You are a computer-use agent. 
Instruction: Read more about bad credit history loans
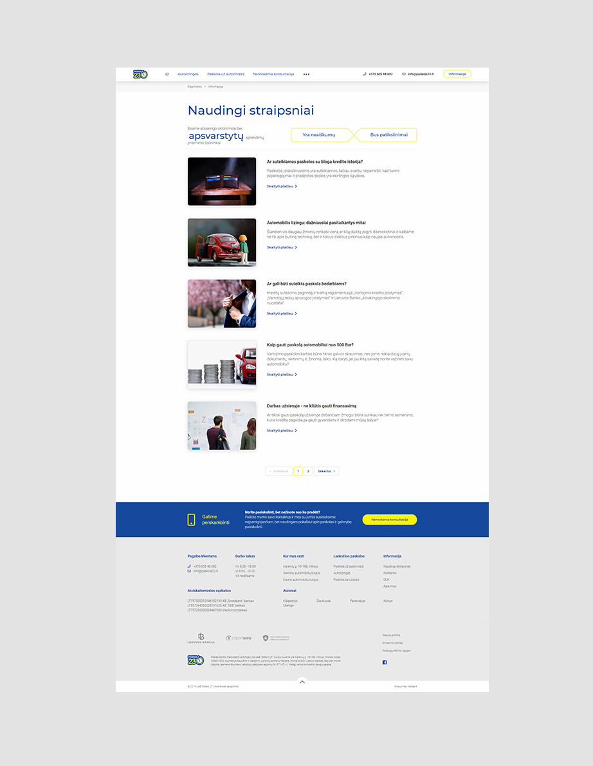point(282,186)
